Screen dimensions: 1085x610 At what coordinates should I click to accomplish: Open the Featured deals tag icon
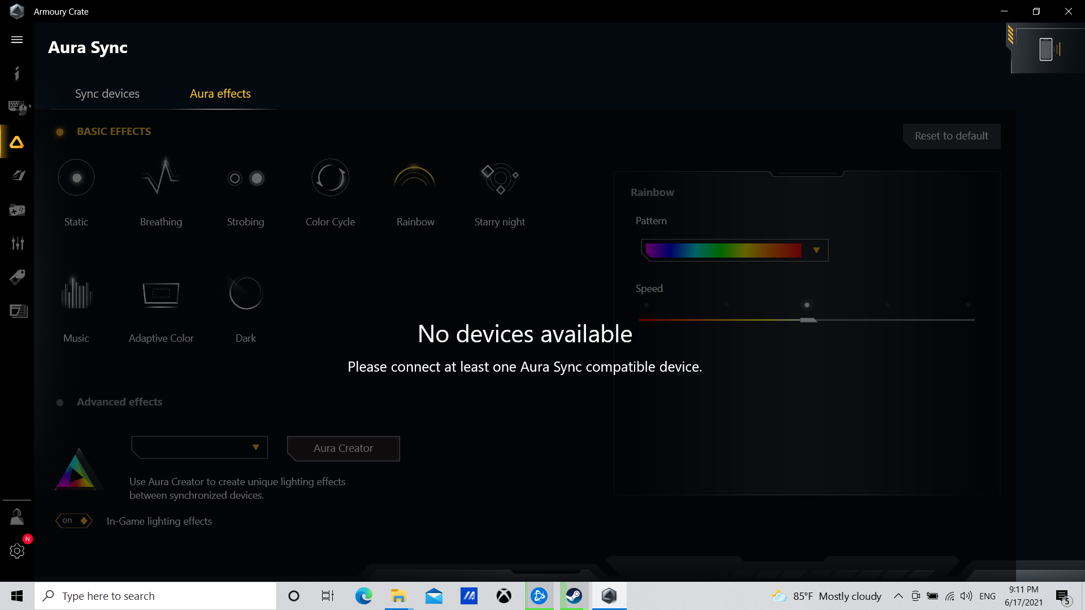point(17,277)
